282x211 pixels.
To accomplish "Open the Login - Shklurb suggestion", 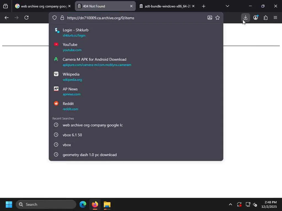I will click(136, 32).
